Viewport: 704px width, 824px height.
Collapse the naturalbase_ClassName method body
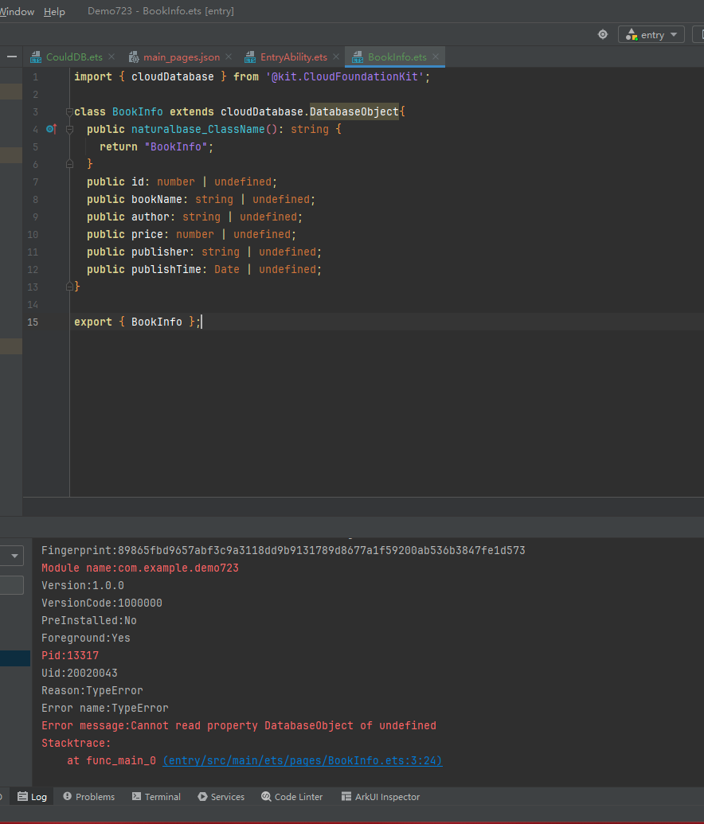(69, 129)
